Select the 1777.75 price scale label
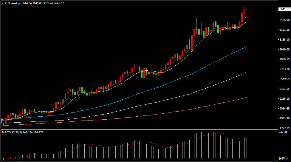Screen dimensions: 291x162 pos(284,128)
